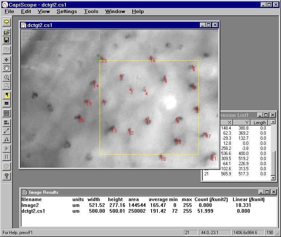Image resolution: width=281 pixels, height=237 pixels.
Task: Click the dimension list scrollbar thumb
Action: (x=273, y=163)
